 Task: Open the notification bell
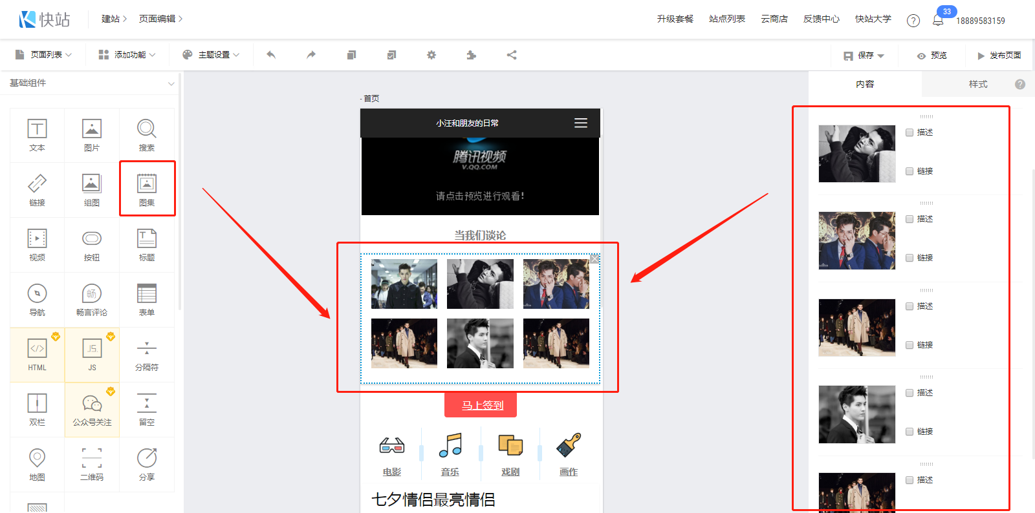click(x=938, y=21)
